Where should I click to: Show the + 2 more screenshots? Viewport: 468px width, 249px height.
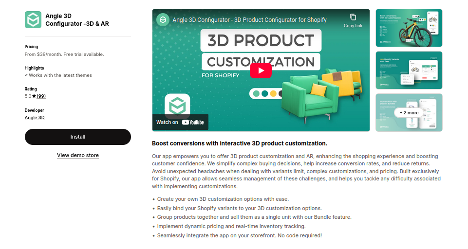(x=409, y=113)
